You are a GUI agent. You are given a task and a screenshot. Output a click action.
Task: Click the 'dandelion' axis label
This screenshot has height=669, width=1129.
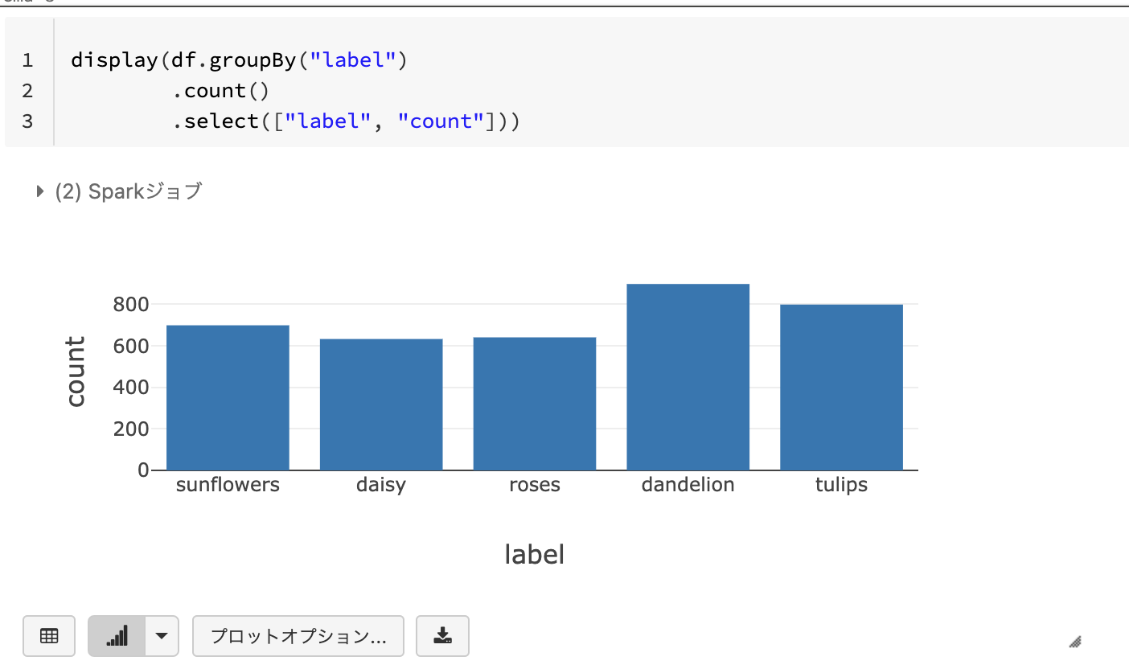click(x=688, y=485)
